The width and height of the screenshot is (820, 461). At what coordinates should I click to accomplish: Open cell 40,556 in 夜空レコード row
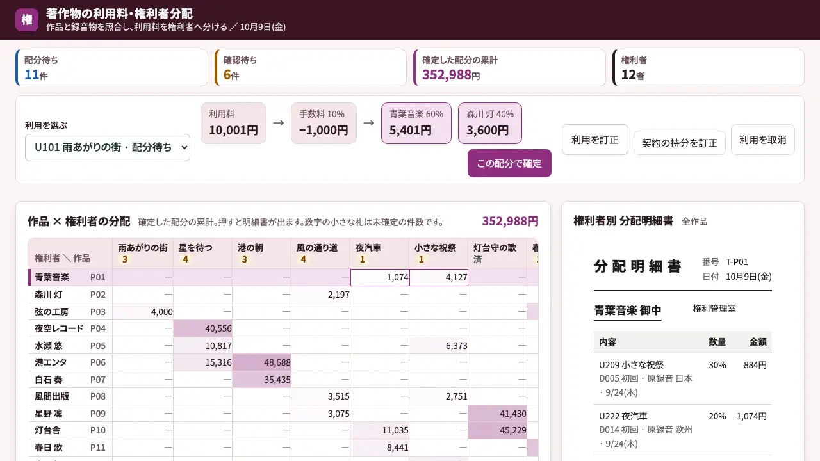pyautogui.click(x=202, y=328)
